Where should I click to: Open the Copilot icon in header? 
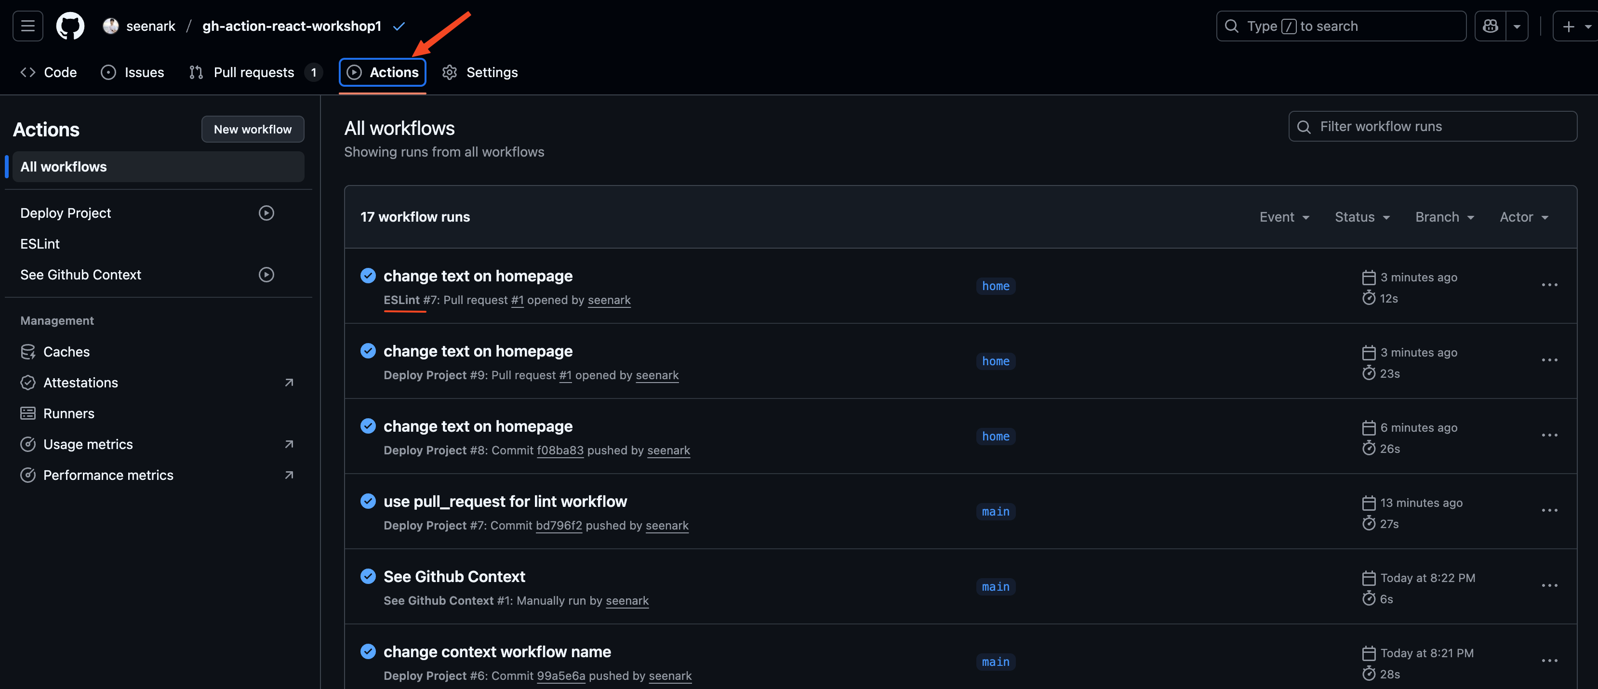tap(1490, 26)
